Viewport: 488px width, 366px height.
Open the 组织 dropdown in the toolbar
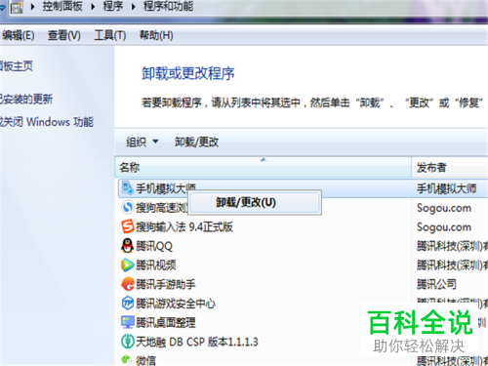click(x=142, y=142)
